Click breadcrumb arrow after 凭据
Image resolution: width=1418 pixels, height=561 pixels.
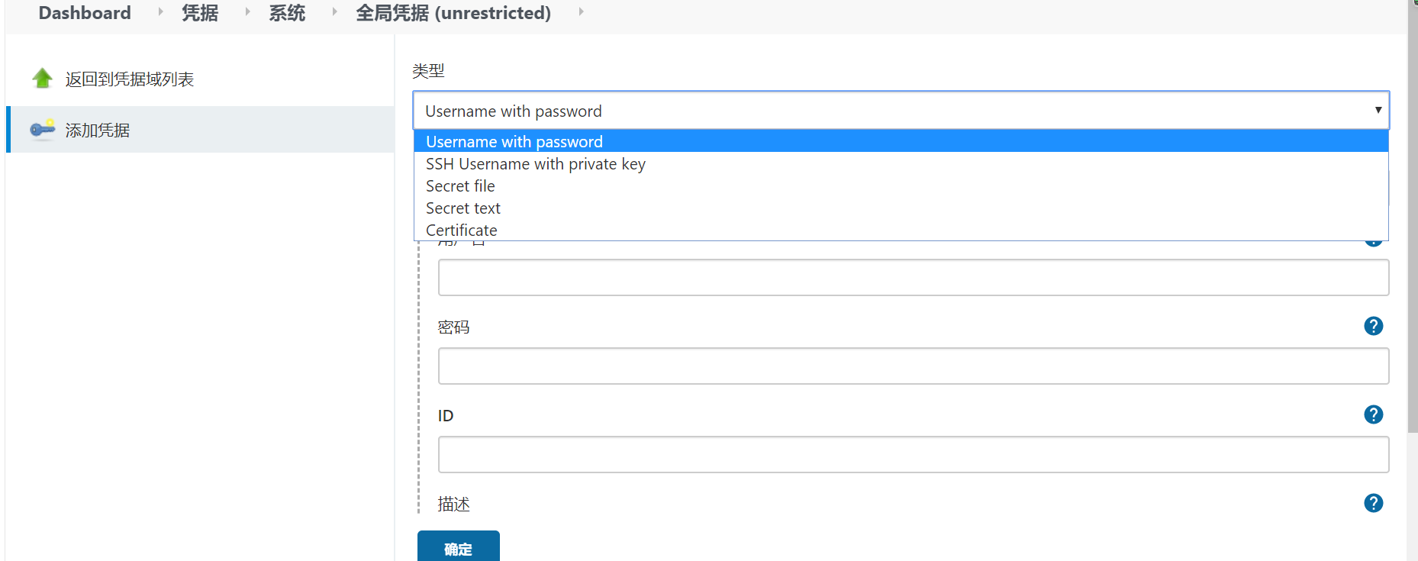[x=247, y=12]
